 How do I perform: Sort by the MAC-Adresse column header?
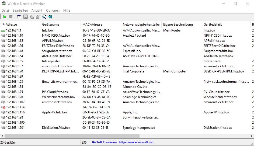(101, 25)
